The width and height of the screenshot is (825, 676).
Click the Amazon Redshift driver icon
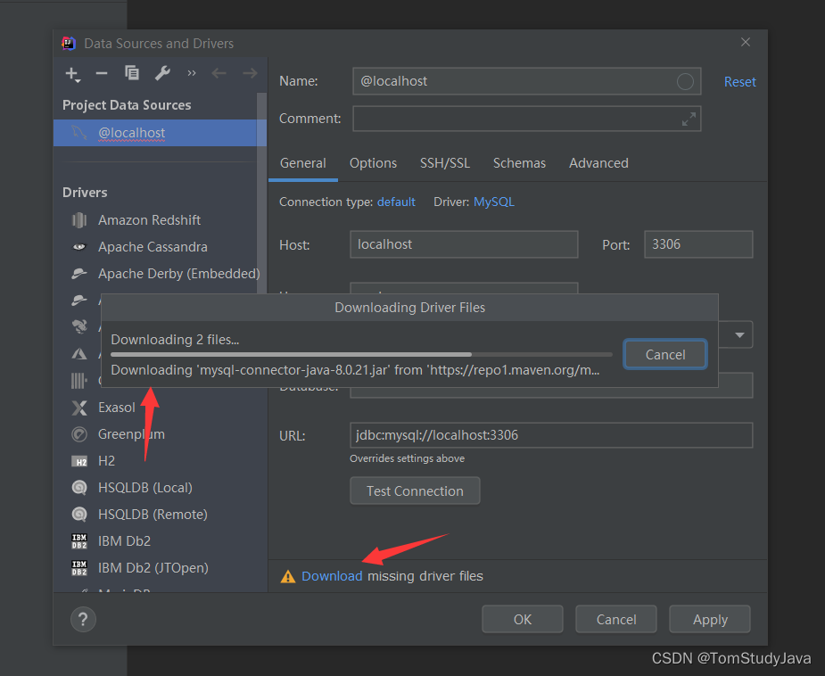[78, 220]
